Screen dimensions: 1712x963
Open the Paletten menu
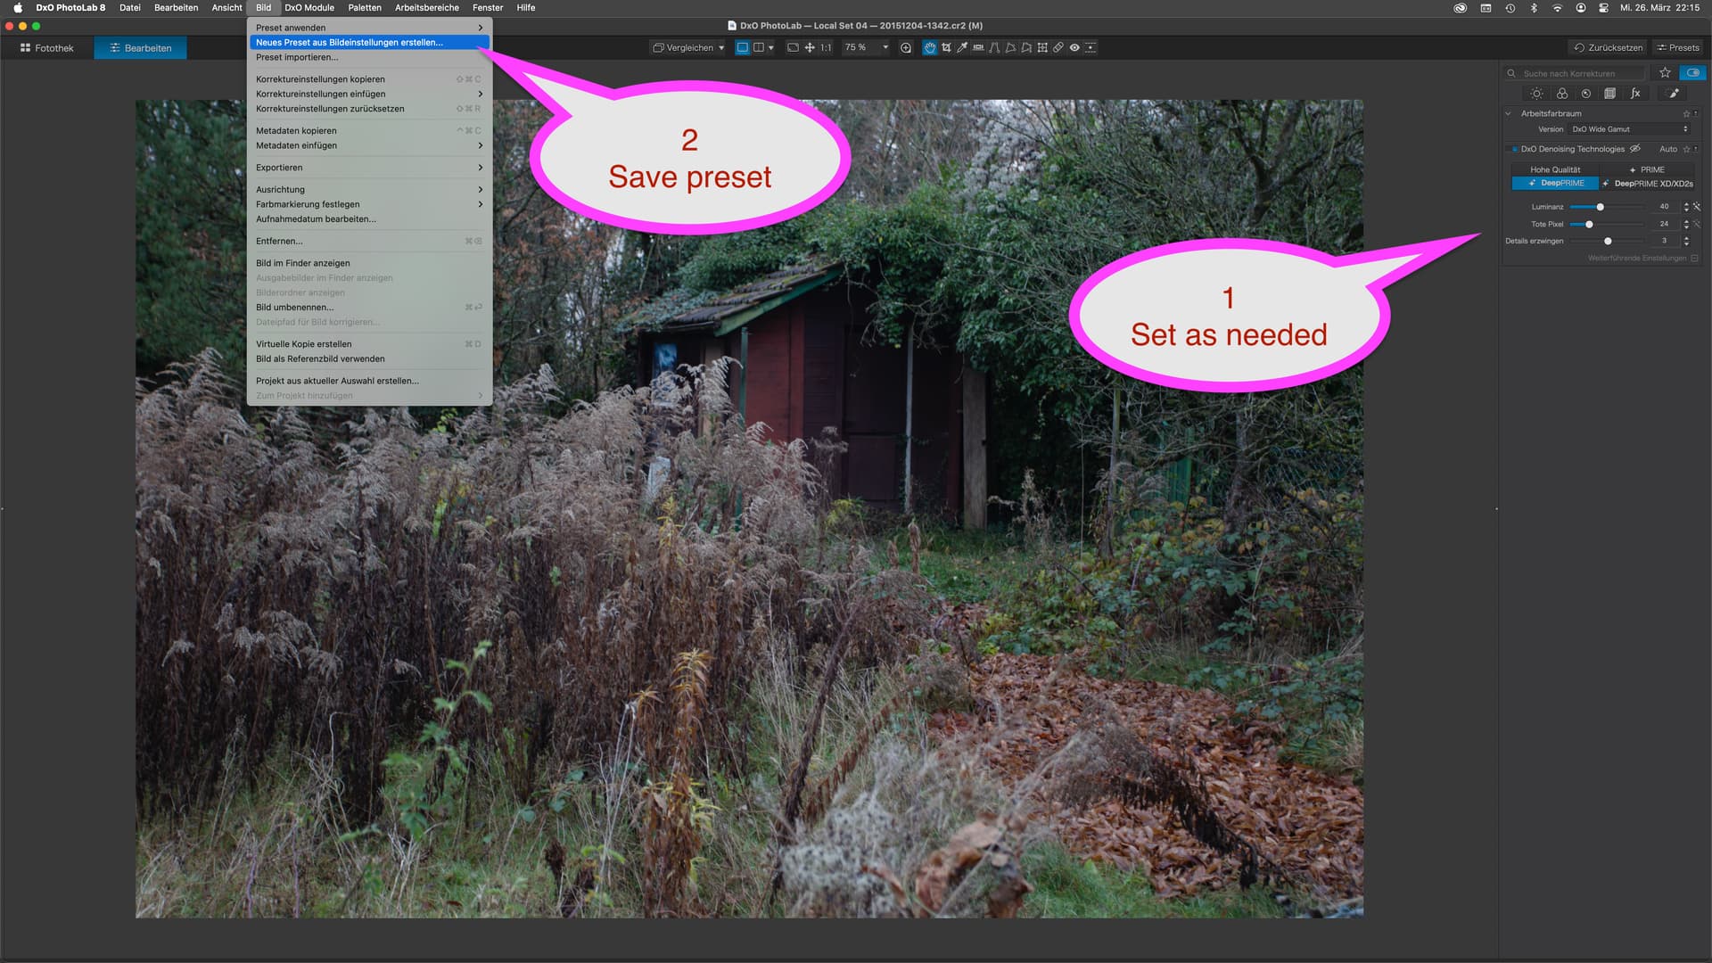pos(365,7)
